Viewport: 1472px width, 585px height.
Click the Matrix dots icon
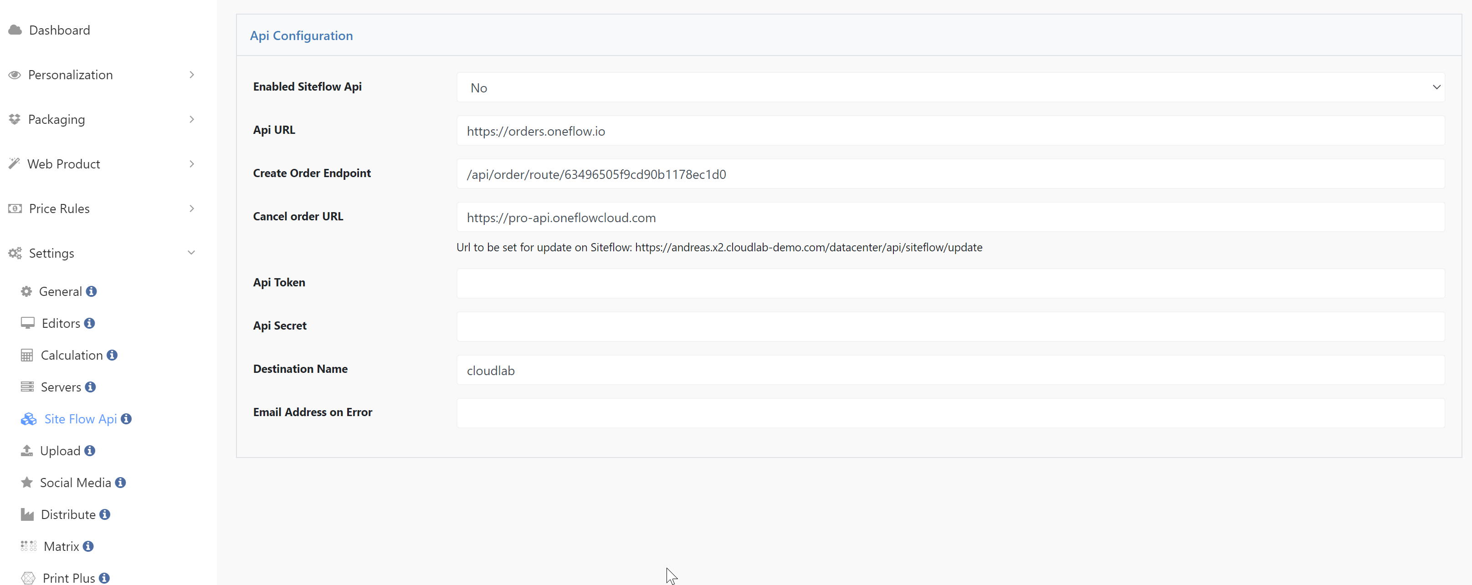(29, 546)
